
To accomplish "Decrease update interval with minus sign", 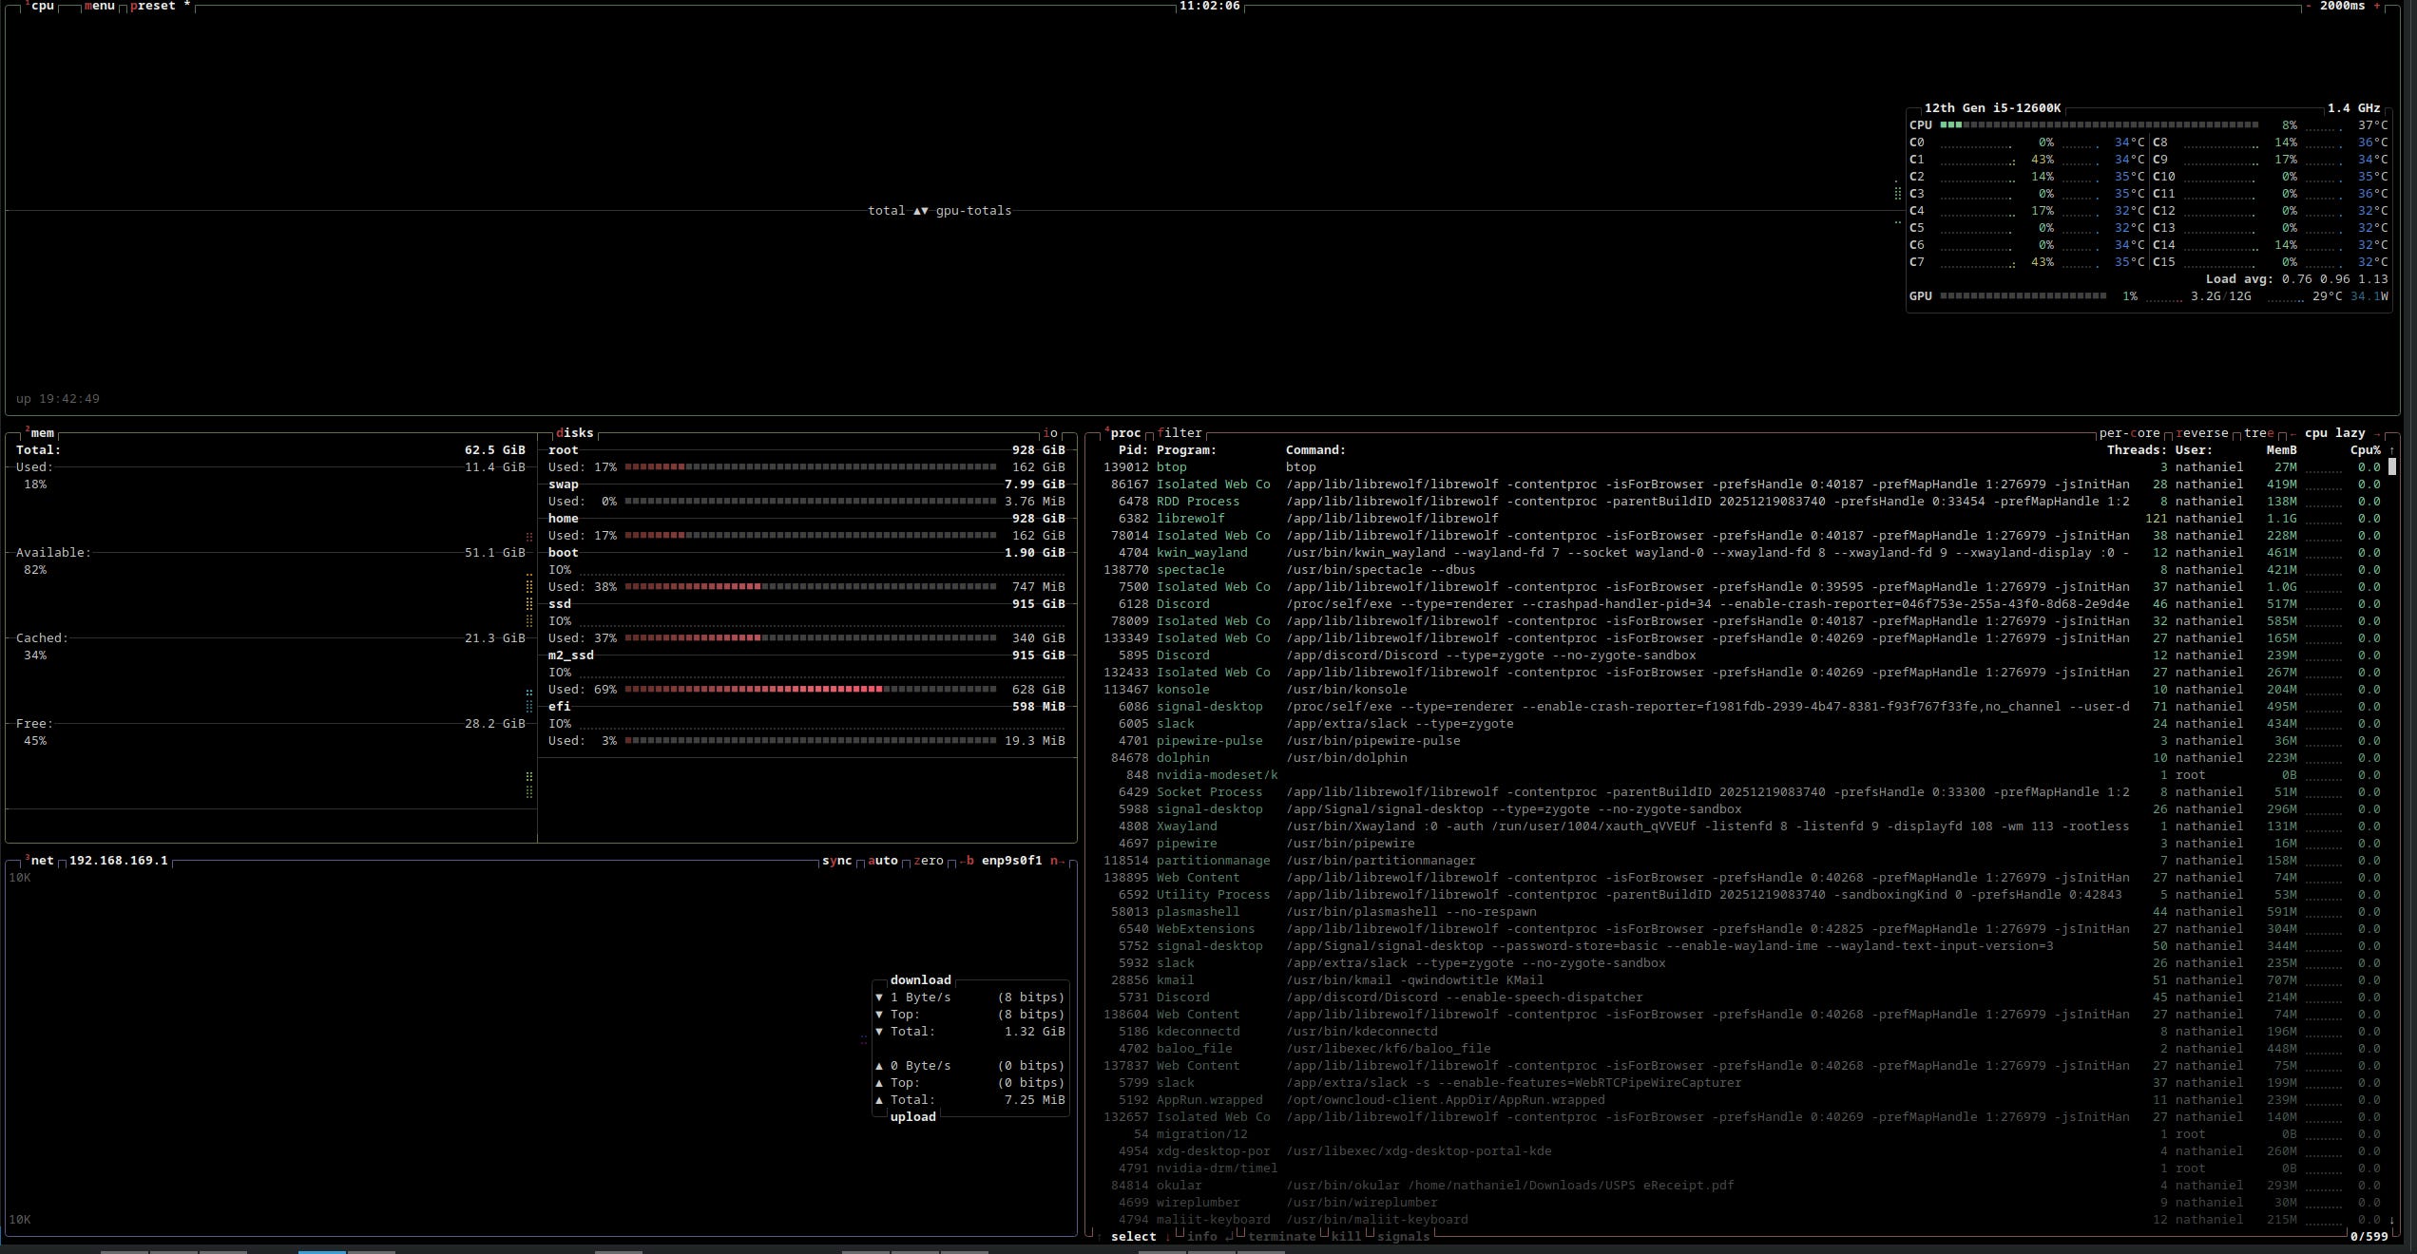I will (2309, 6).
